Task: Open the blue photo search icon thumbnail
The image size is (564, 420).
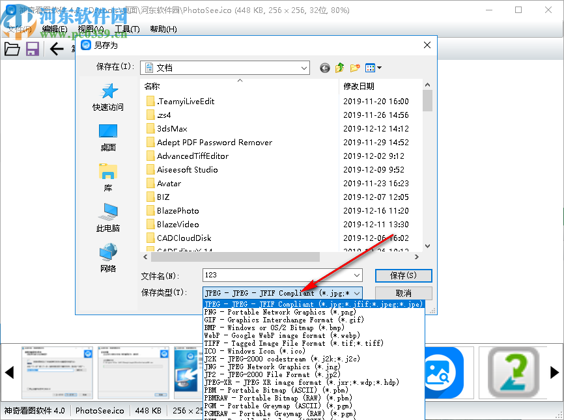Action: coord(445,372)
